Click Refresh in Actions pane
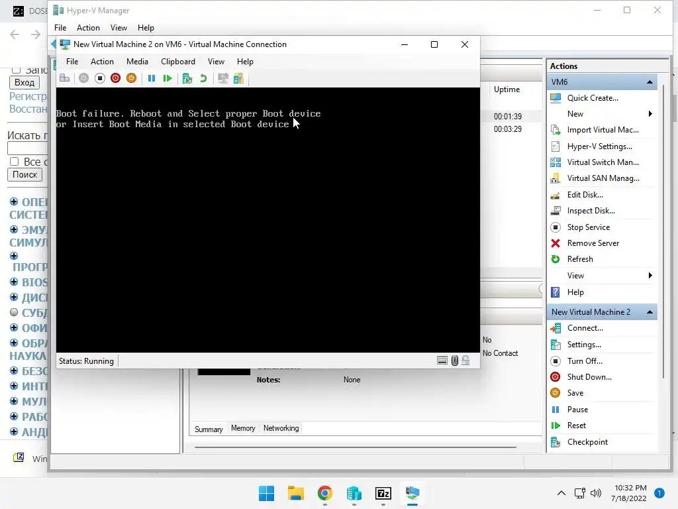The image size is (678, 509). (580, 259)
